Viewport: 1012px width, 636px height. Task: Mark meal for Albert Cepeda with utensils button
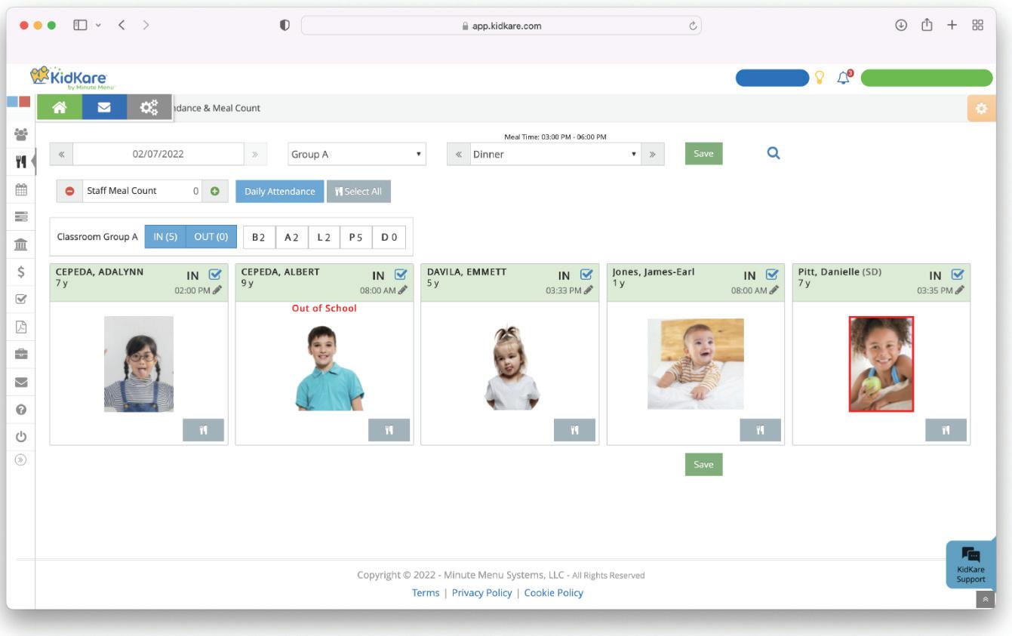click(x=389, y=430)
